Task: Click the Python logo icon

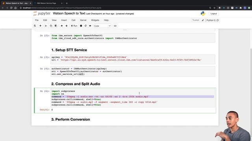Action: click(x=203, y=14)
